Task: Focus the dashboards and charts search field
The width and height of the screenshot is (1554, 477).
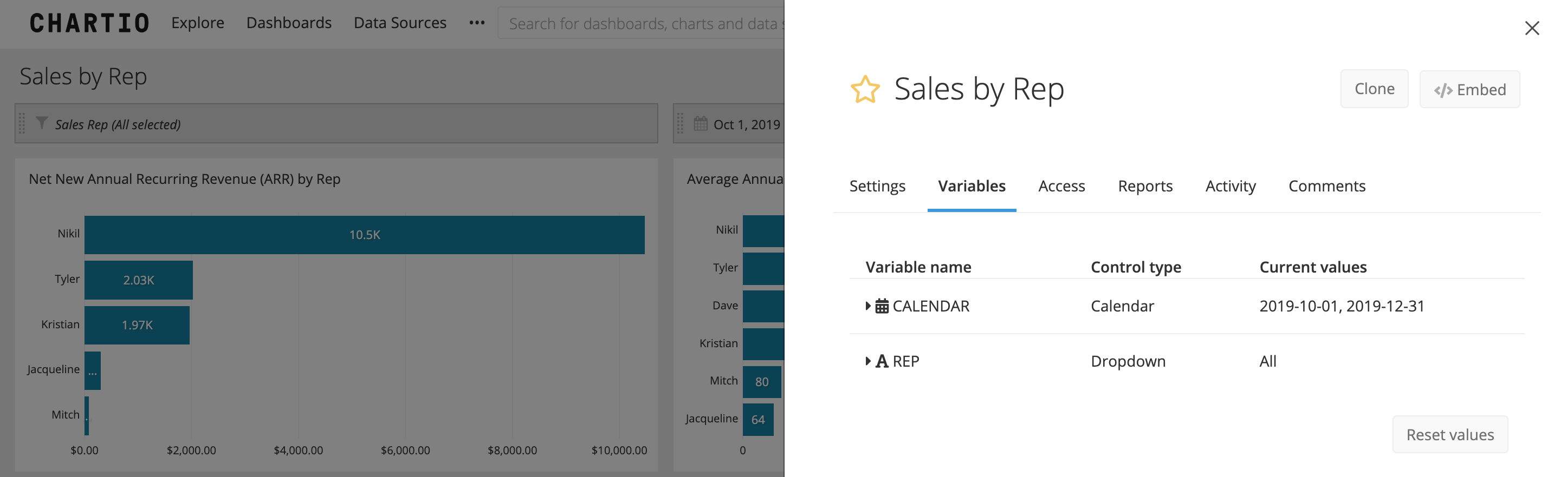Action: 640,23
